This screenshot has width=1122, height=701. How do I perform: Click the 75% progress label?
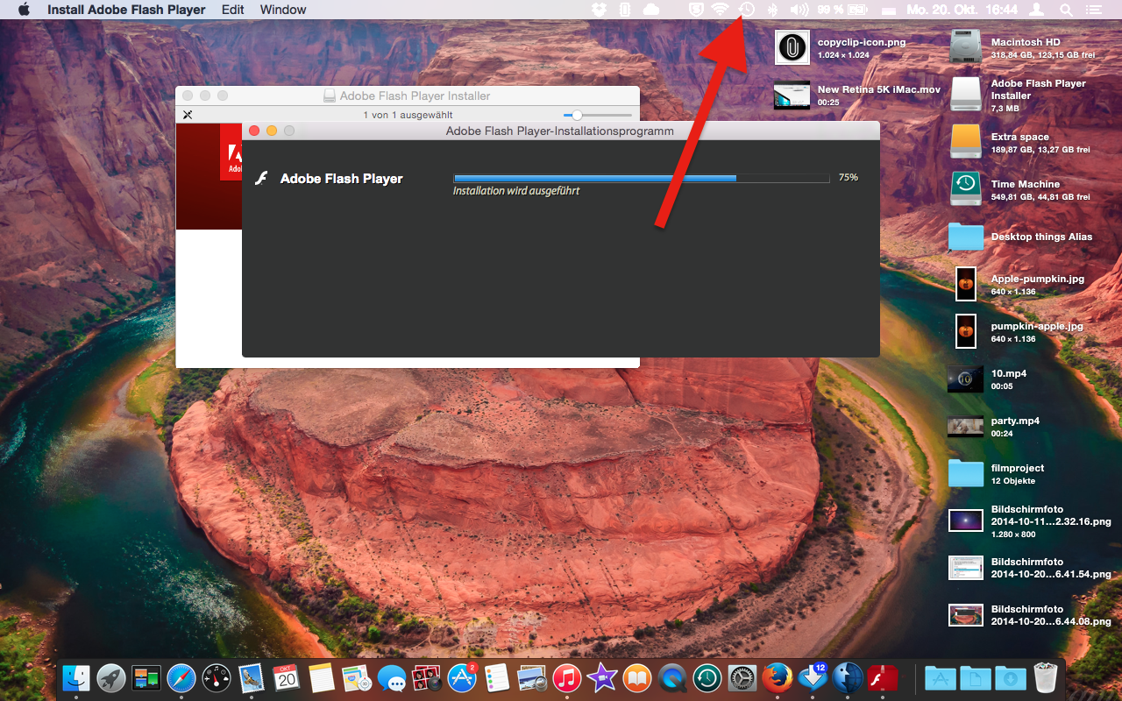pyautogui.click(x=849, y=177)
